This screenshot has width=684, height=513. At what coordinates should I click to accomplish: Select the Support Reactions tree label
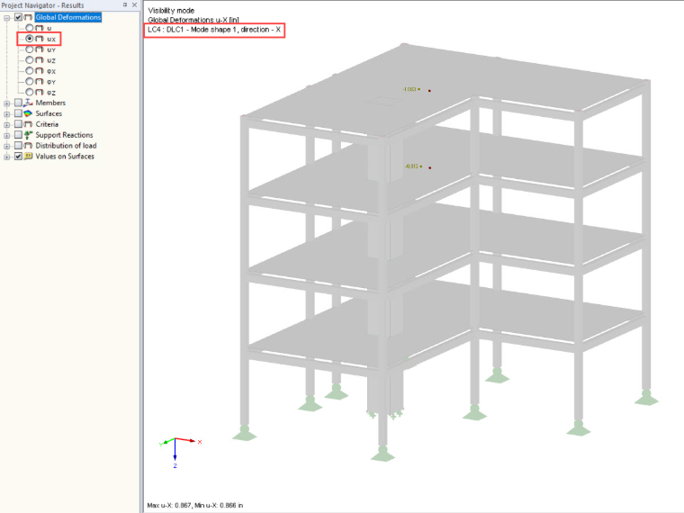tap(64, 135)
